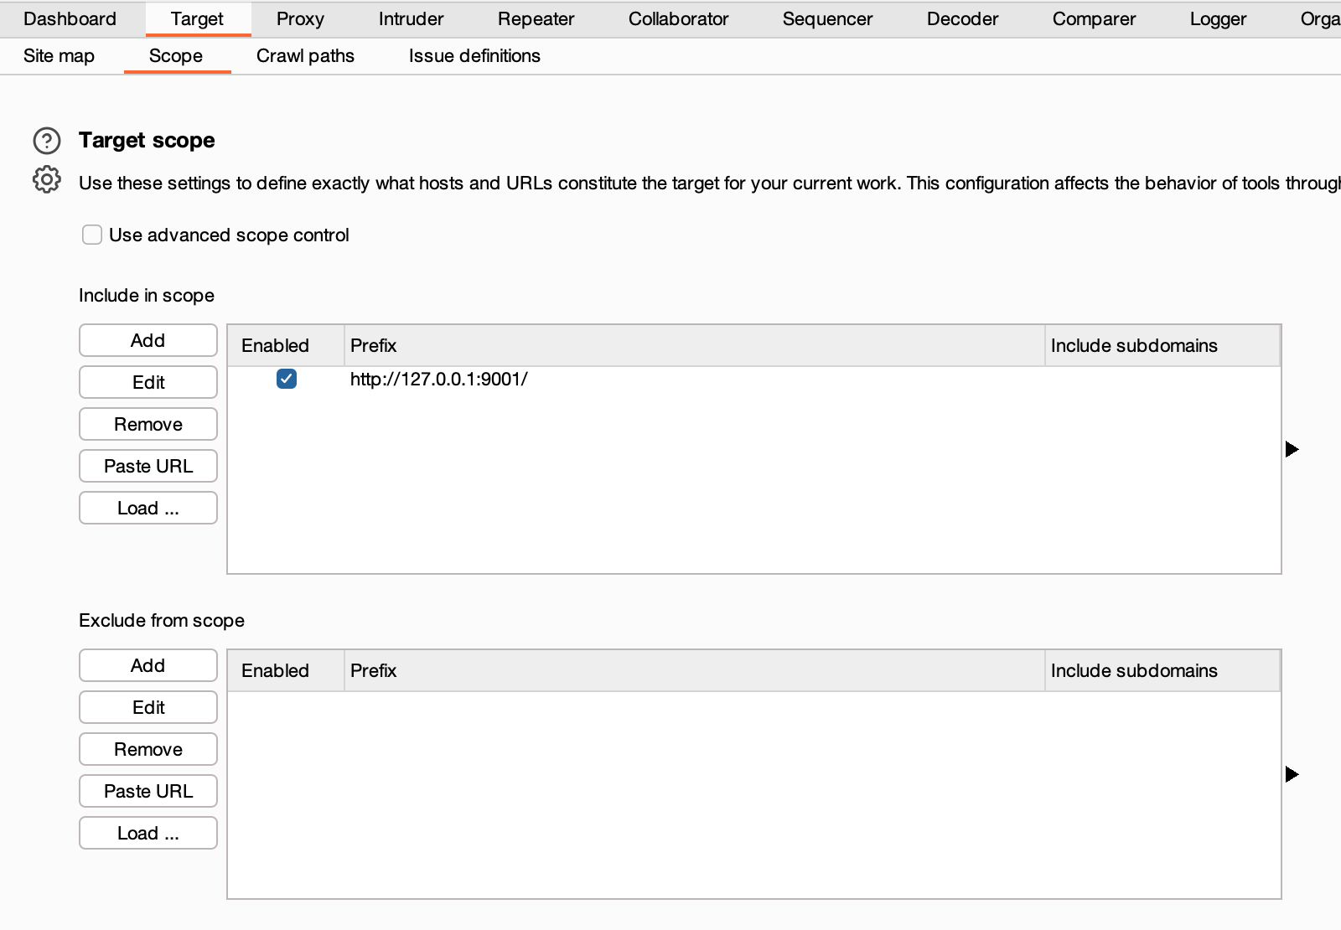The height and width of the screenshot is (930, 1341).
Task: Click the Target scope help question mark icon
Action: point(47,141)
